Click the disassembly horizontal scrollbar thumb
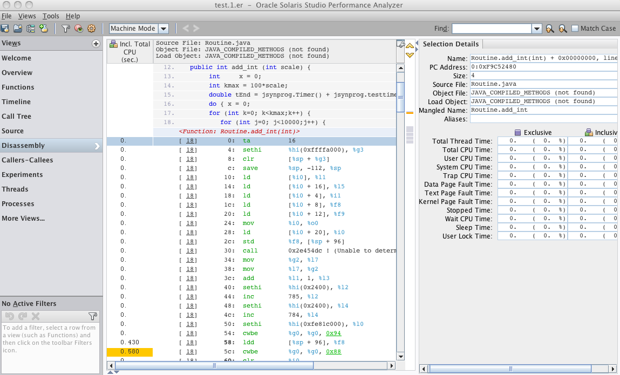Image resolution: width=620 pixels, height=375 pixels. point(214,365)
